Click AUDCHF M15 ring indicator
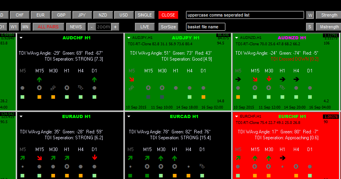 click(39, 88)
